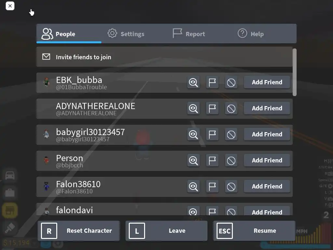Leave the game with Leave button
Viewport: 333px width, 250px height.
click(166, 231)
